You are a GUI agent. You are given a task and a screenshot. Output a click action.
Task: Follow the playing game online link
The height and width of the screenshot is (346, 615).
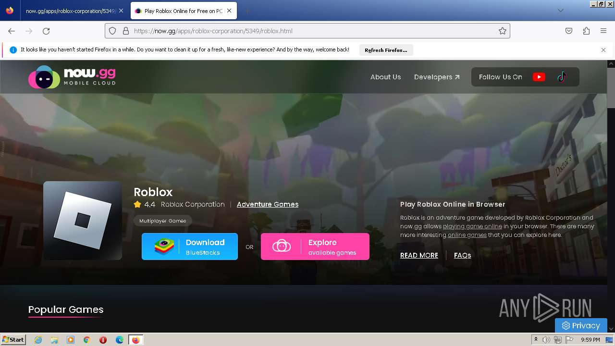[472, 226]
